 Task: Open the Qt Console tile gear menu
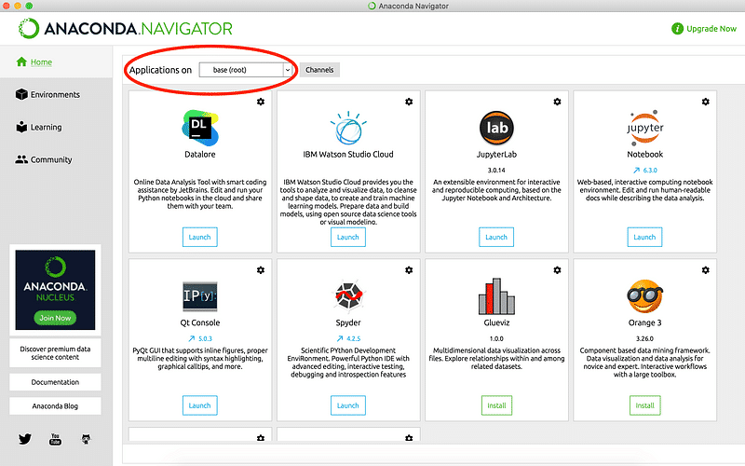260,270
